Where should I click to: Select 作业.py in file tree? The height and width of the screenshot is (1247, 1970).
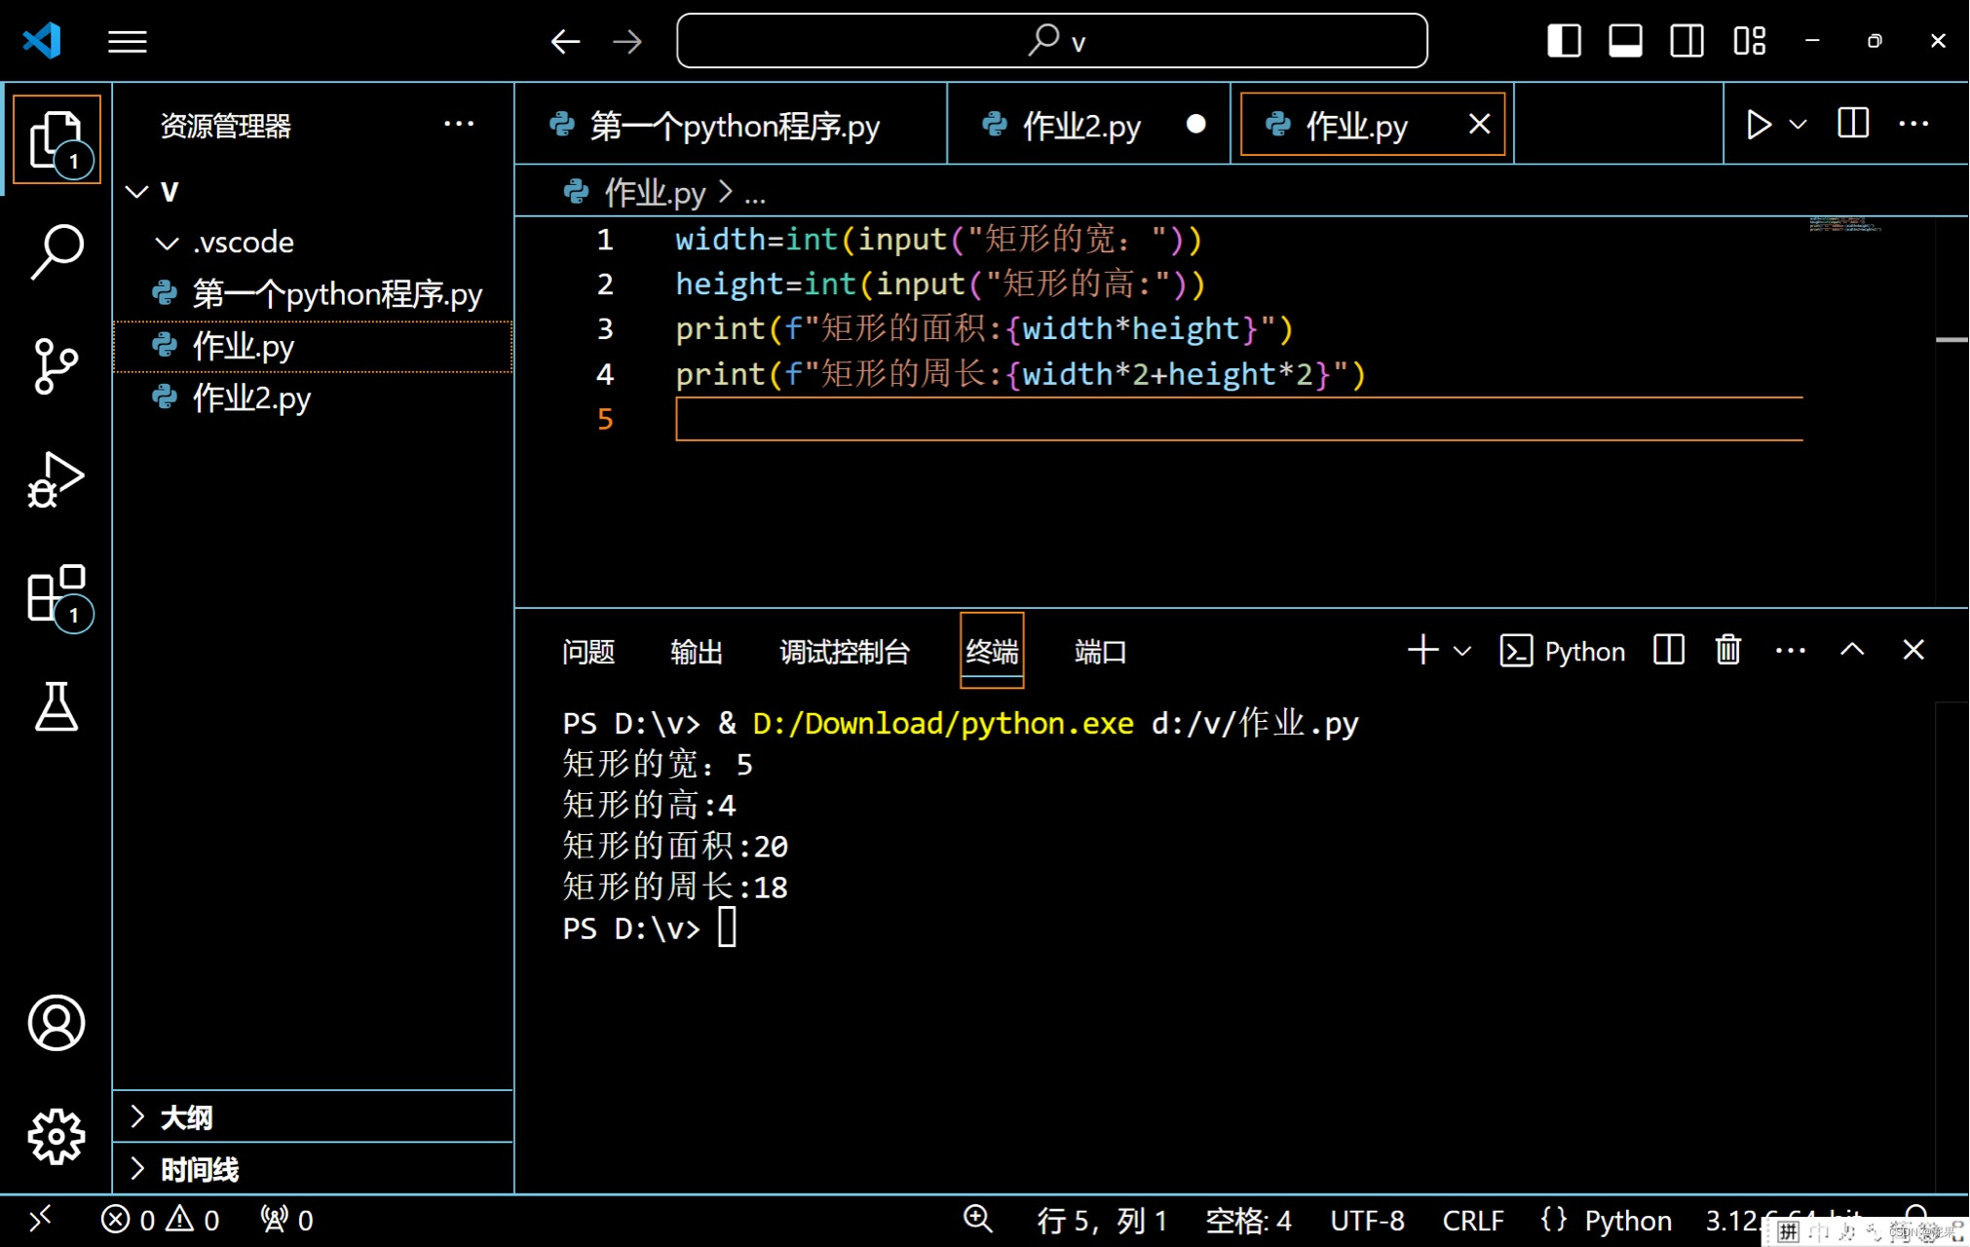(314, 347)
